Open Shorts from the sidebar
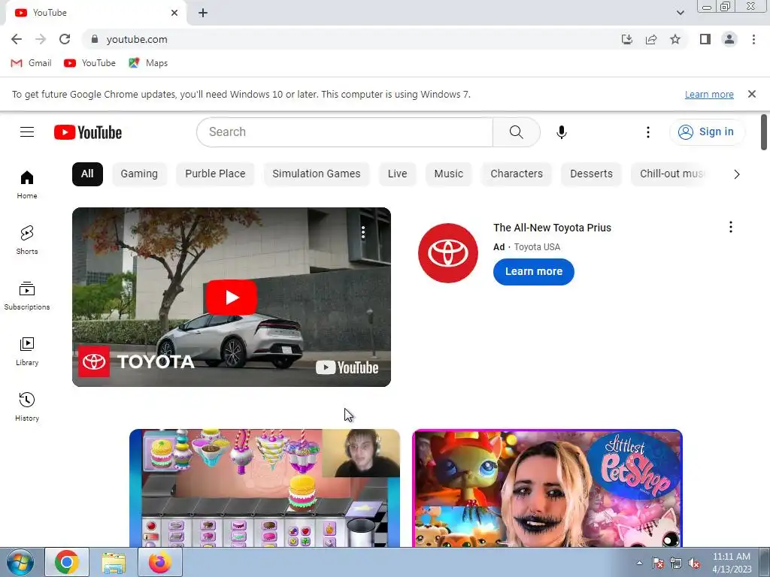The image size is (770, 577). [x=27, y=240]
